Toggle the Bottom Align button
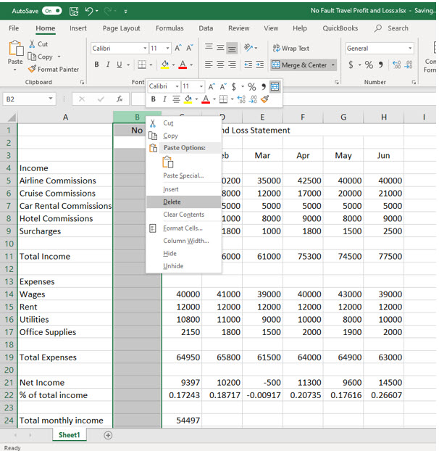This screenshot has width=439, height=451. (232, 48)
